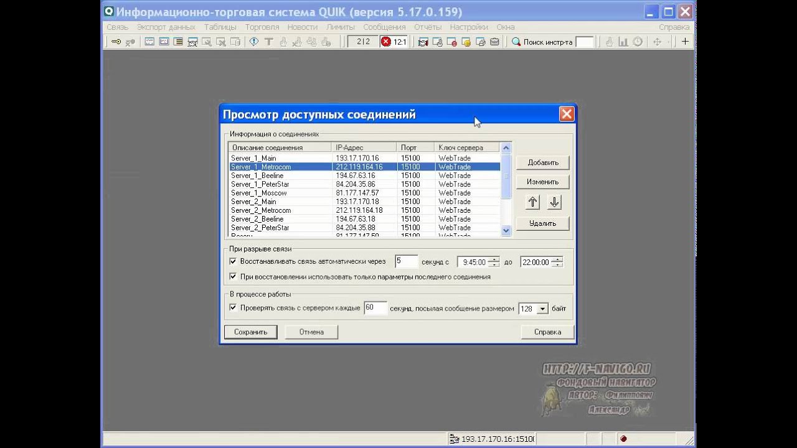Click the clock icon in toolbar
The image size is (797, 448).
(638, 42)
